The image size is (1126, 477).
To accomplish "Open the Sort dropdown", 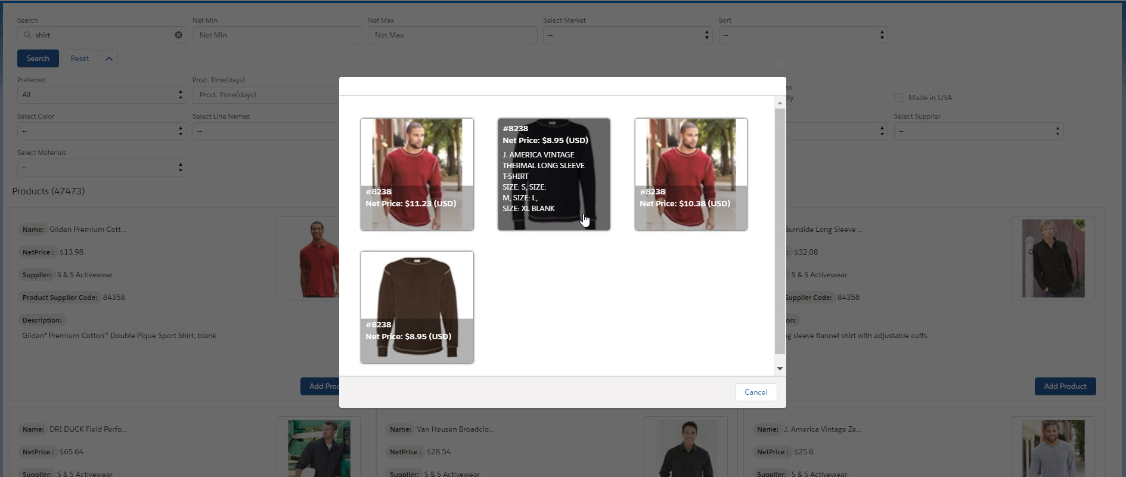I will tap(803, 35).
